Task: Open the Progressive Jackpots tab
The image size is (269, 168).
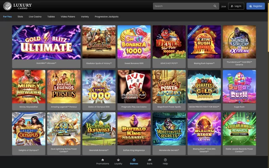Action: (106, 17)
